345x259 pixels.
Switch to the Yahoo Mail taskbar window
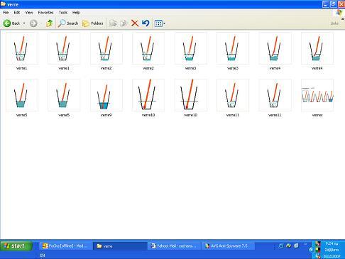point(174,246)
